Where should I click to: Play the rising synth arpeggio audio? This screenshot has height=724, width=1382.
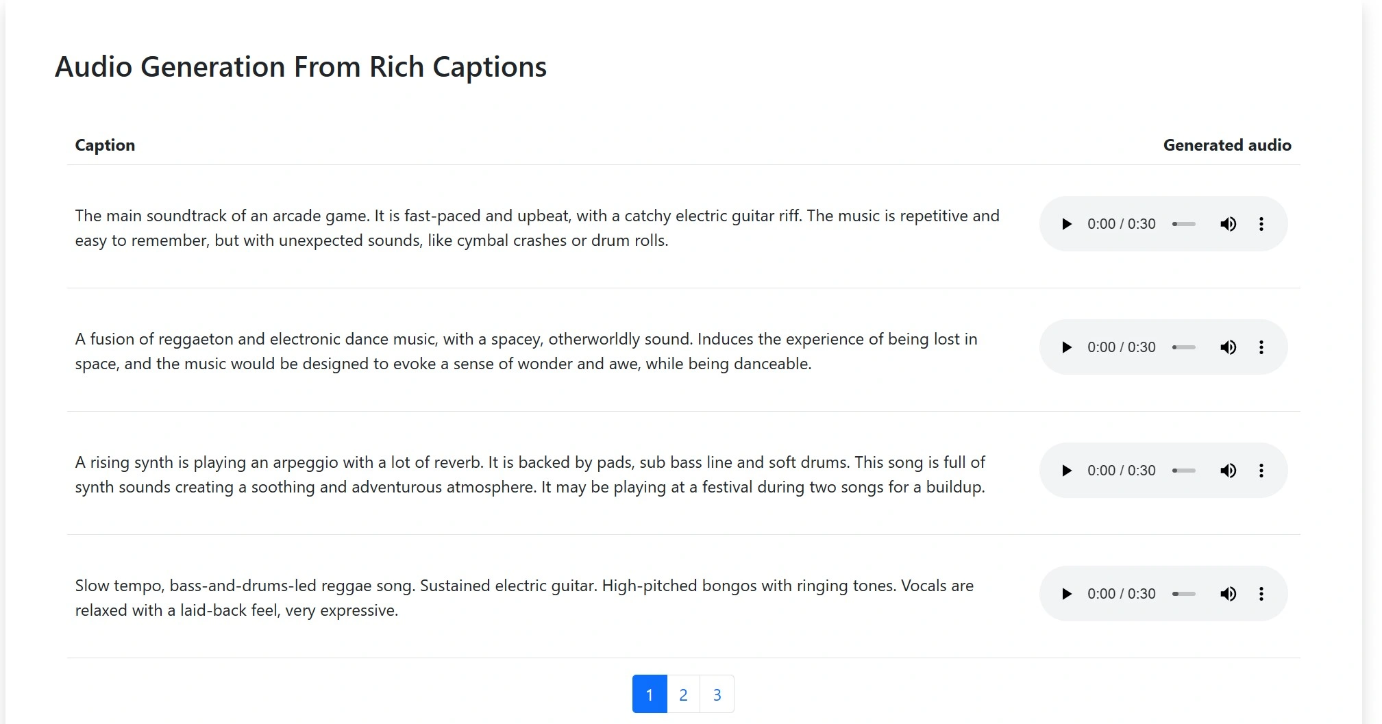[1066, 471]
